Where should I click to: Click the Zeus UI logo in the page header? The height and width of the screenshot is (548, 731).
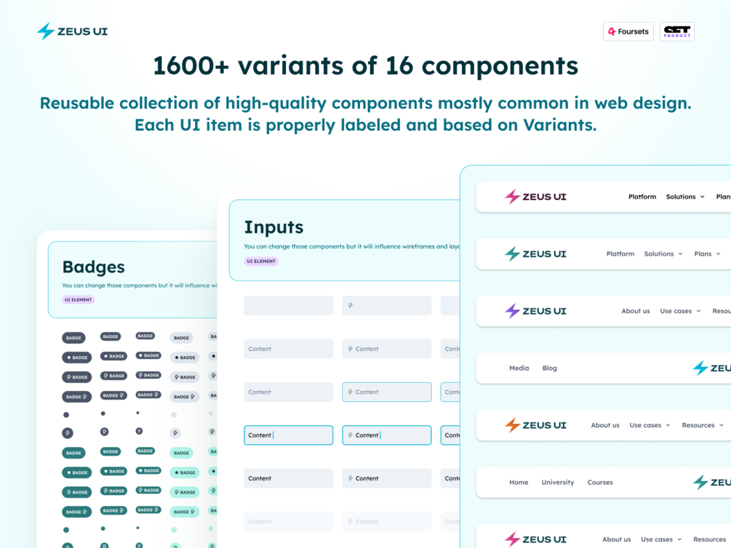[x=72, y=31]
